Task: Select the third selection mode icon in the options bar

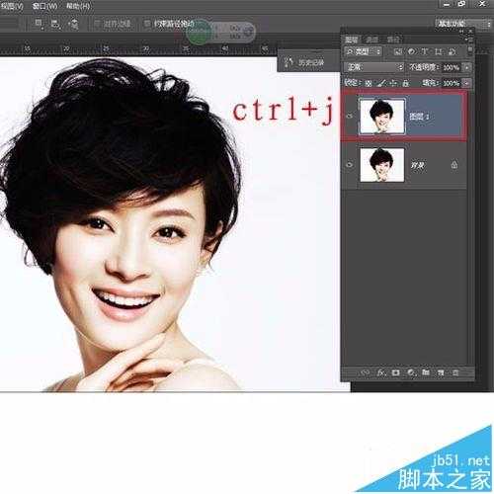Action: click(x=73, y=24)
